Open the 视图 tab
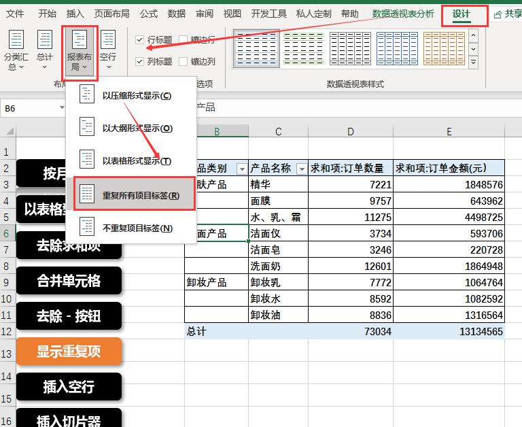 coord(232,14)
